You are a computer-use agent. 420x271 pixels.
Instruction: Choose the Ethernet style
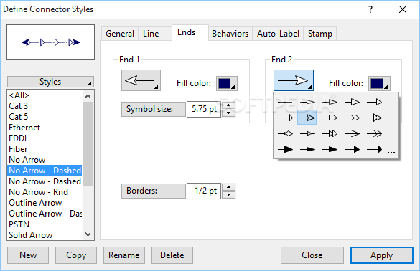[45, 128]
